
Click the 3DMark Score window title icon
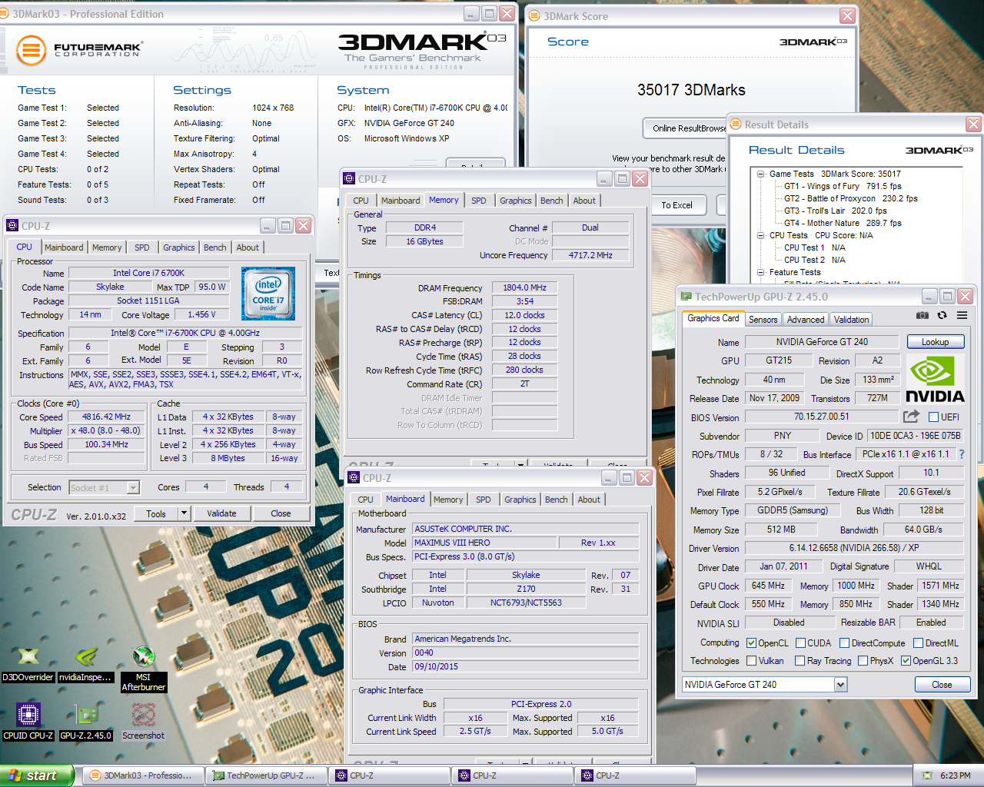535,15
